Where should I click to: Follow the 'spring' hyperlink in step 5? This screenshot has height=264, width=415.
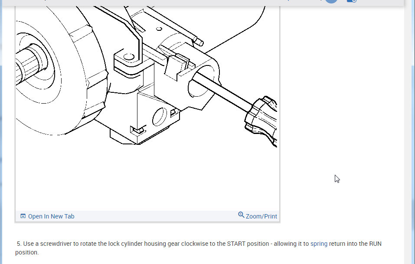pyautogui.click(x=319, y=244)
